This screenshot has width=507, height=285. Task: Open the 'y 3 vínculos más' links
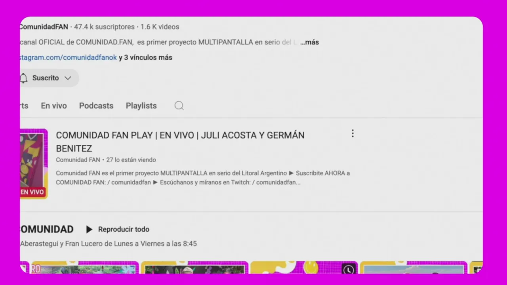click(x=145, y=57)
